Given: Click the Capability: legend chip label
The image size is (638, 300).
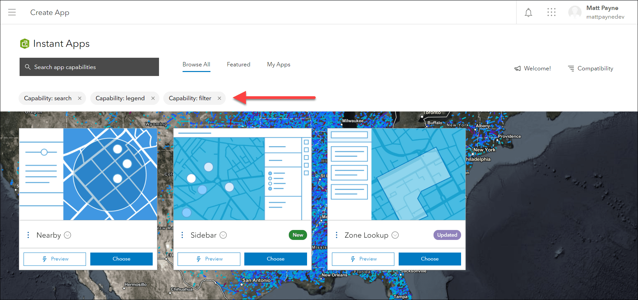Looking at the screenshot, I should [x=120, y=98].
